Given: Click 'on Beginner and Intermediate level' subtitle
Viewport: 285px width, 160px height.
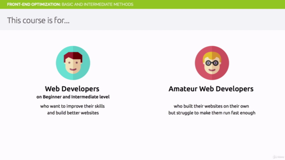Looking at the screenshot, I should (x=73, y=97).
